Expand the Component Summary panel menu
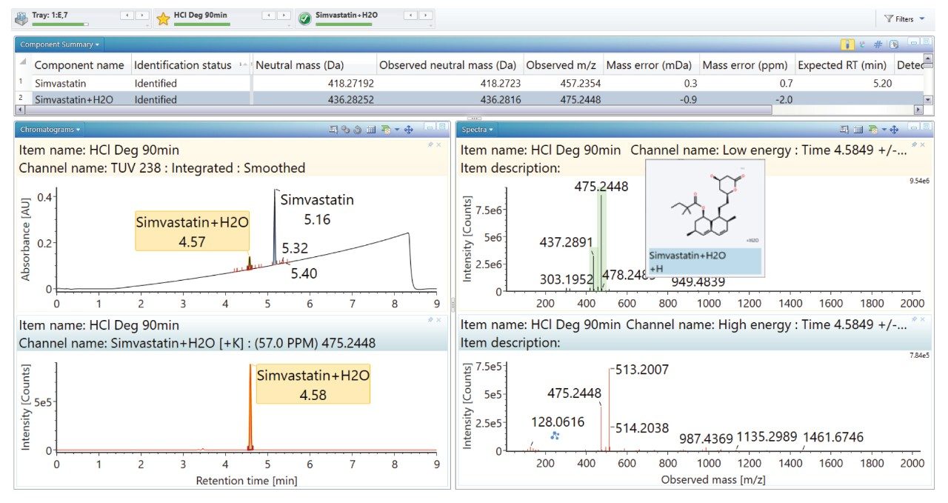 59,44
